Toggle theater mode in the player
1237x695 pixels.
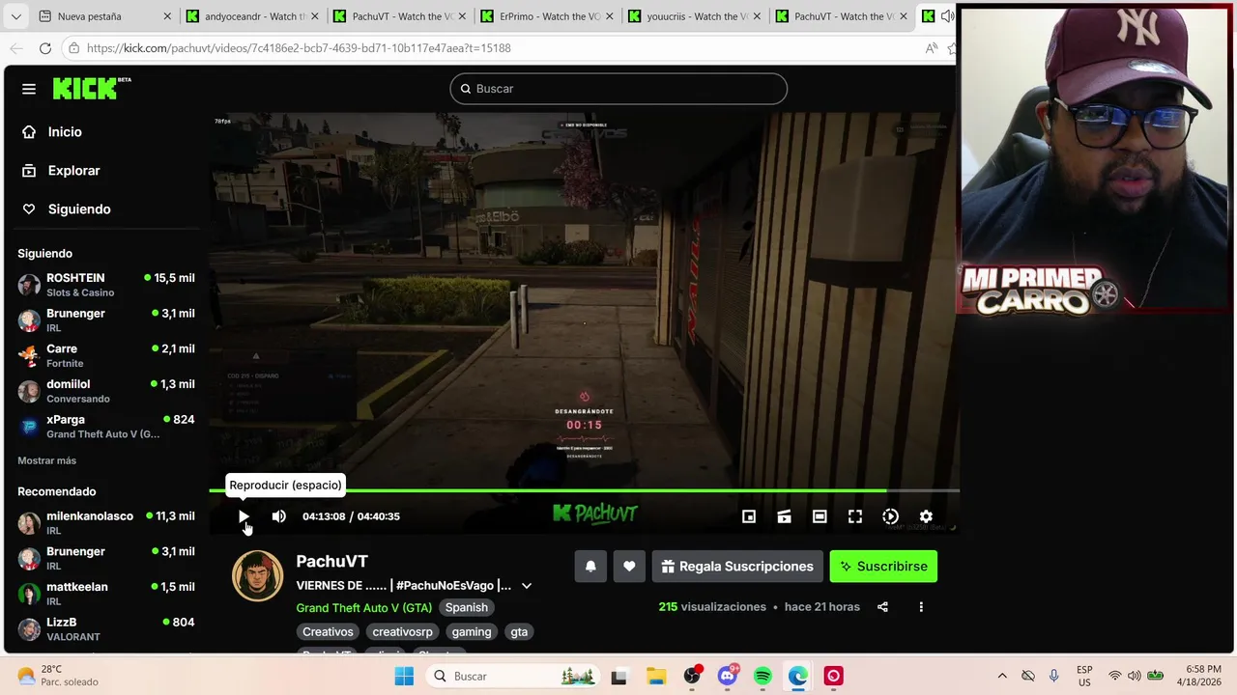coord(820,516)
